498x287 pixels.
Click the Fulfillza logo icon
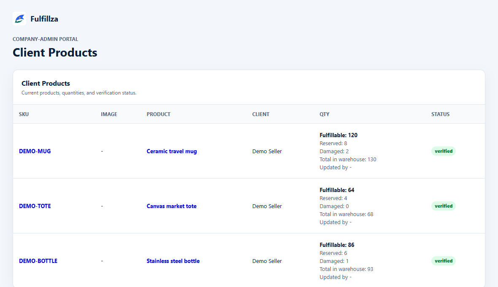coord(19,19)
